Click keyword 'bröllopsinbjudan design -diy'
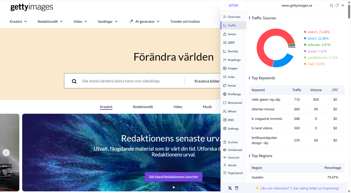Viewport: 351px width, 193px height. [264, 140]
